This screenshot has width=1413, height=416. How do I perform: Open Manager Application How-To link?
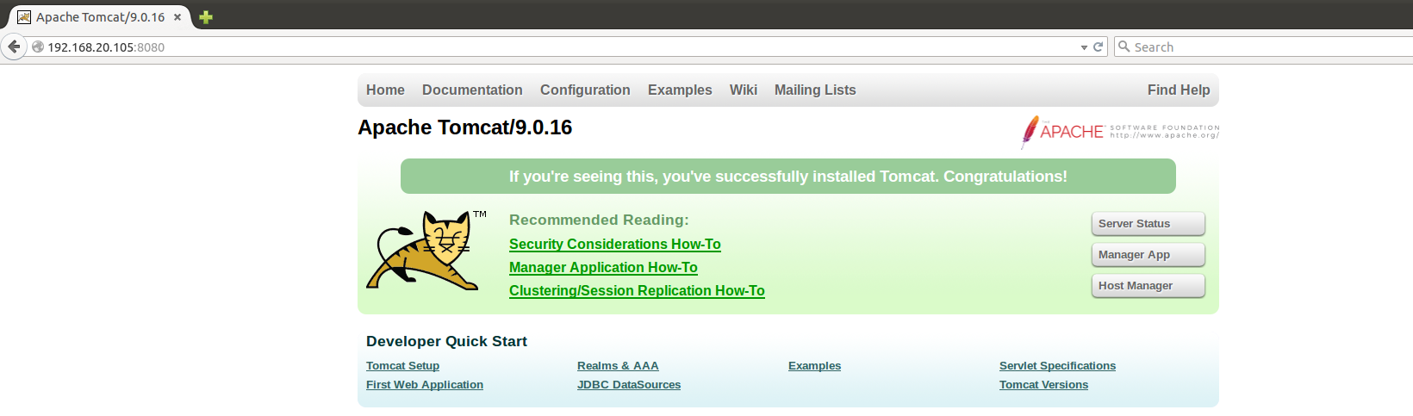(603, 268)
